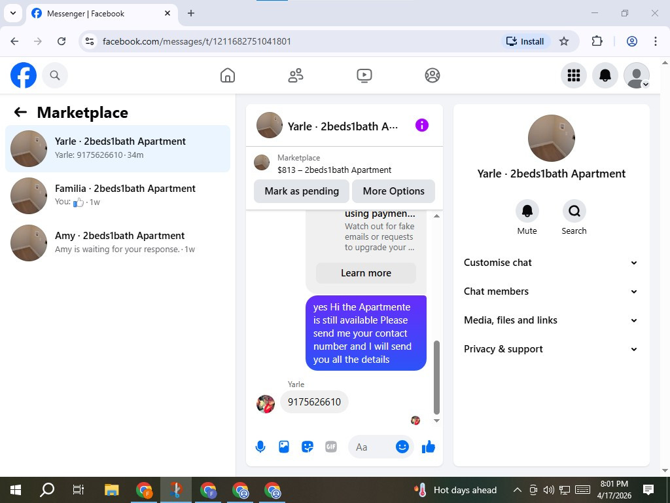This screenshot has height=503, width=670.
Task: Go back in browser history
Action: tap(14, 41)
